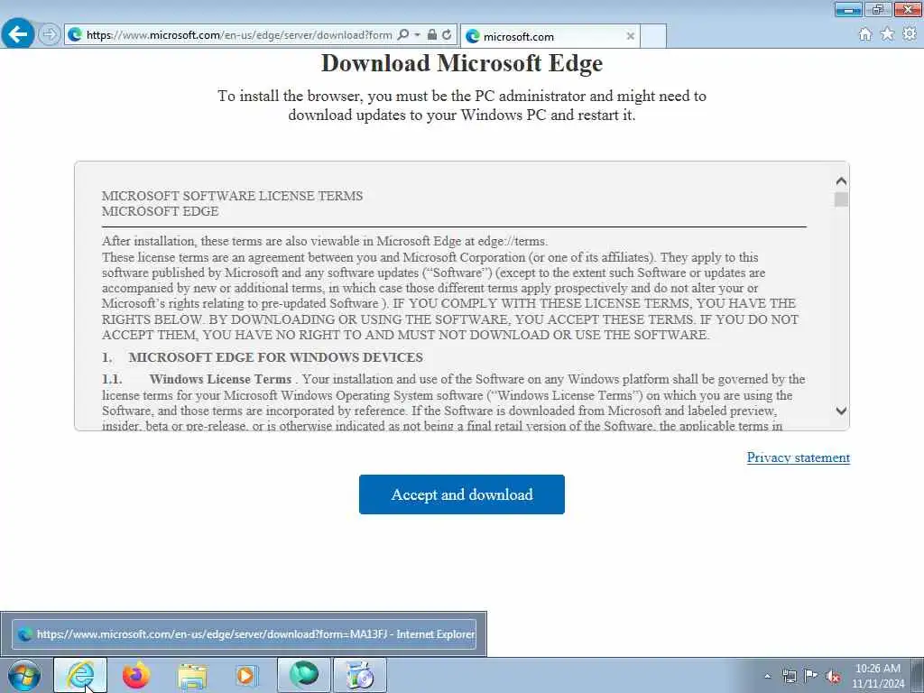This screenshot has height=693, width=924.
Task: Go back using the browser back arrow
Action: (18, 33)
